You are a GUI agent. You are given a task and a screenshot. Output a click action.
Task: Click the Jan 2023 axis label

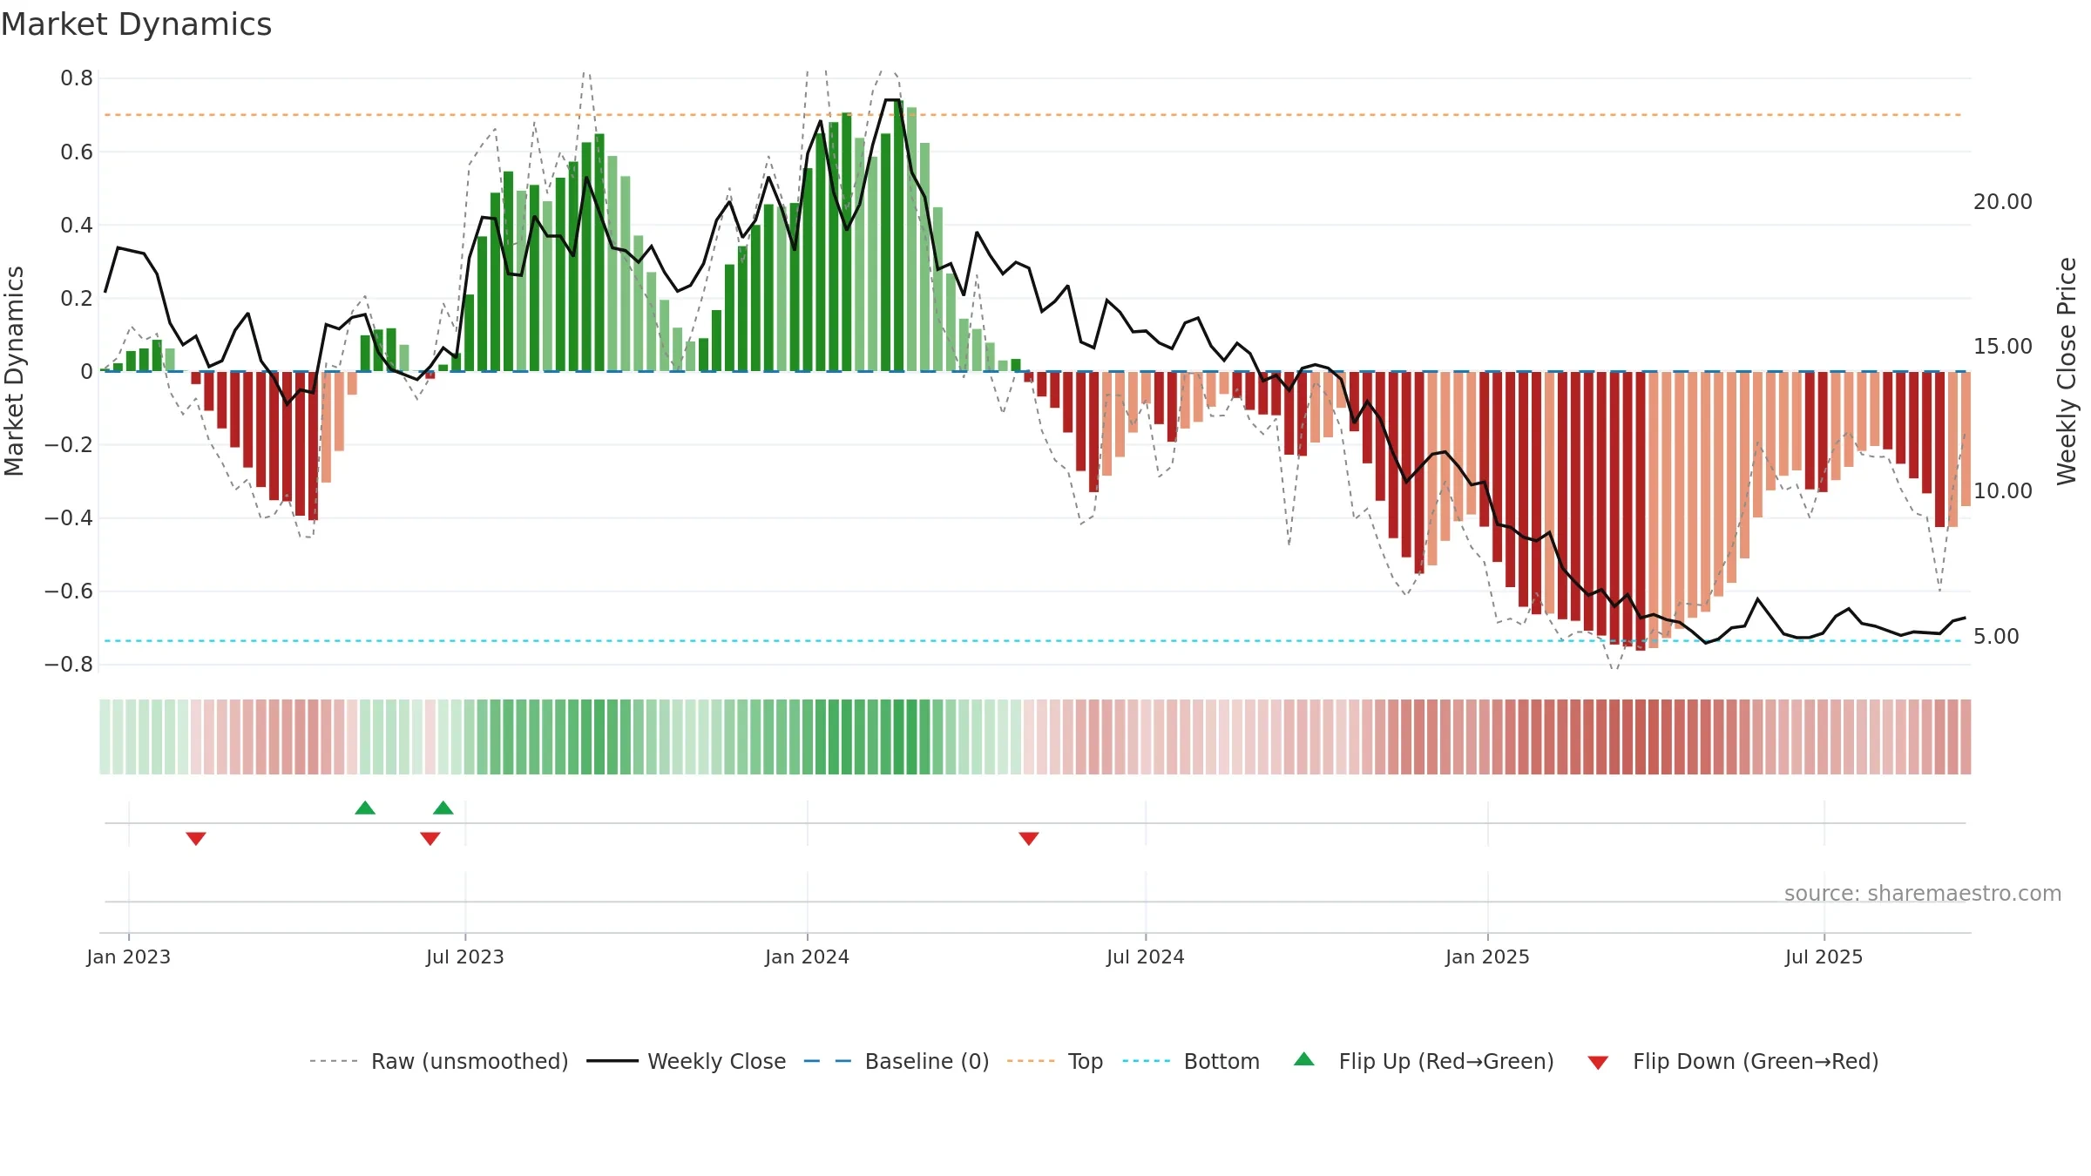(129, 956)
